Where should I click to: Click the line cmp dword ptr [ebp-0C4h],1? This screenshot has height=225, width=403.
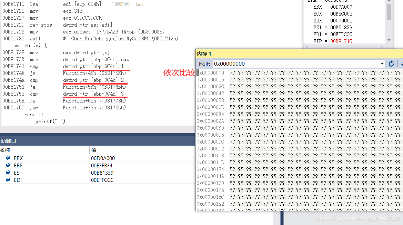(63, 66)
